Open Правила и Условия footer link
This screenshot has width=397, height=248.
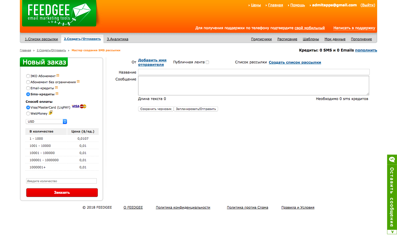click(x=298, y=207)
